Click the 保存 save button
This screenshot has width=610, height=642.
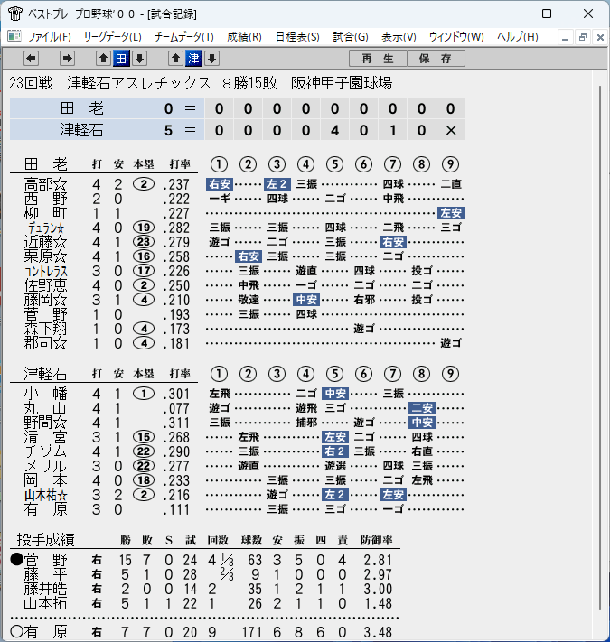[436, 59]
